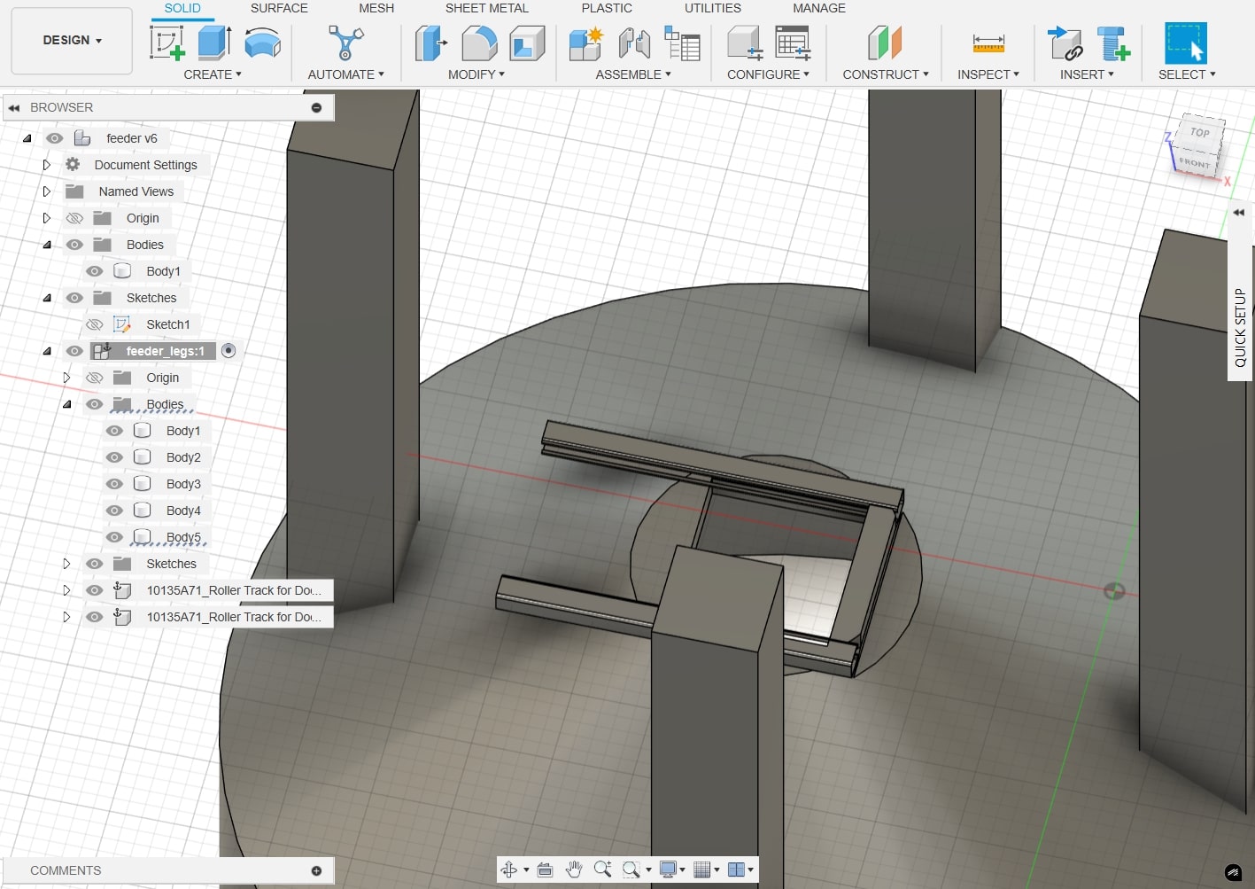Image resolution: width=1255 pixels, height=889 pixels.
Task: Switch to the SHEET METAL tab
Action: coord(487,8)
